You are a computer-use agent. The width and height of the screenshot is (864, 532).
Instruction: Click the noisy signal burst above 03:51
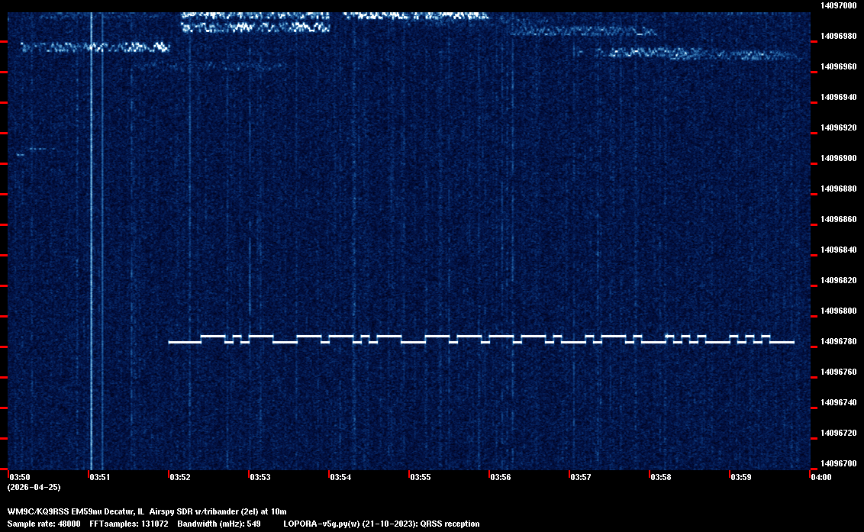(95, 47)
